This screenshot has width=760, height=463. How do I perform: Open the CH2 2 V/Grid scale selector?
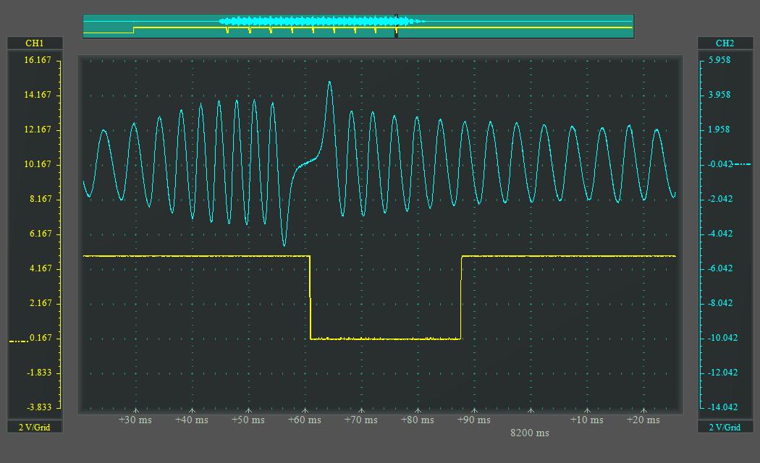(725, 428)
